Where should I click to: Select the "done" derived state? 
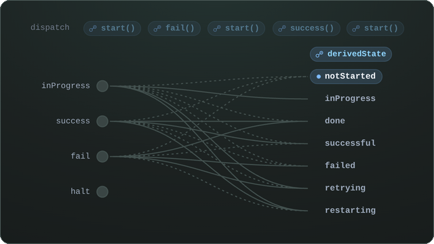(x=334, y=121)
